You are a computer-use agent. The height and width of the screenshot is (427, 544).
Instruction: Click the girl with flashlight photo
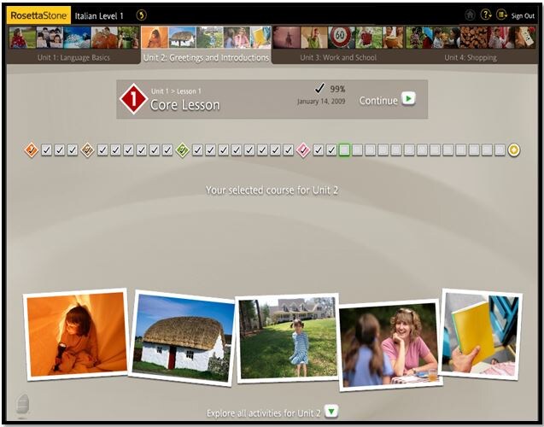(76, 333)
